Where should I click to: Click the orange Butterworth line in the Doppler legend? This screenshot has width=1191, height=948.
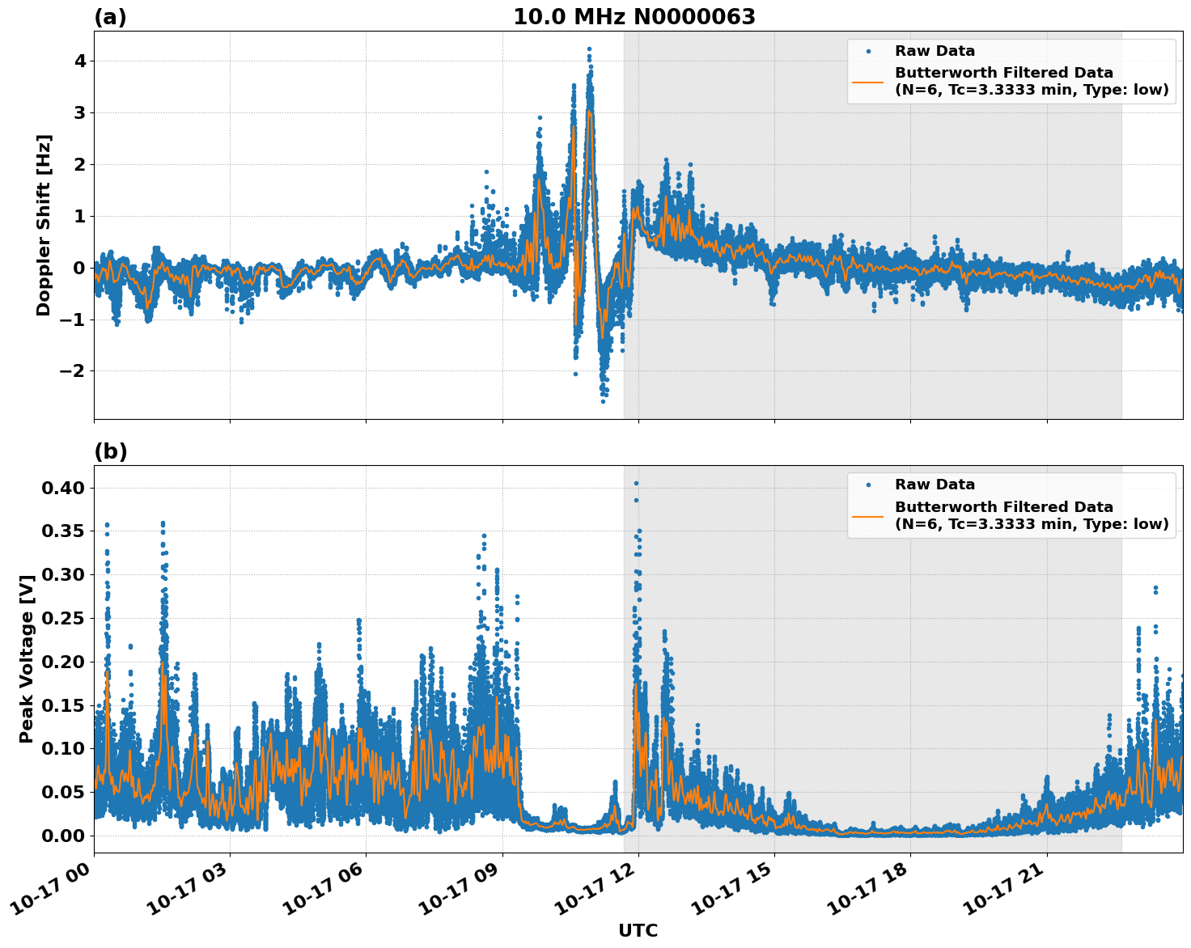(x=868, y=81)
